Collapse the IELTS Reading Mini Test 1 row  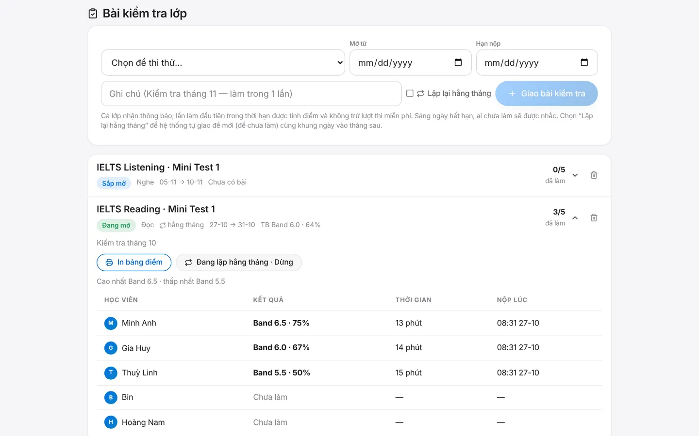[x=575, y=218]
